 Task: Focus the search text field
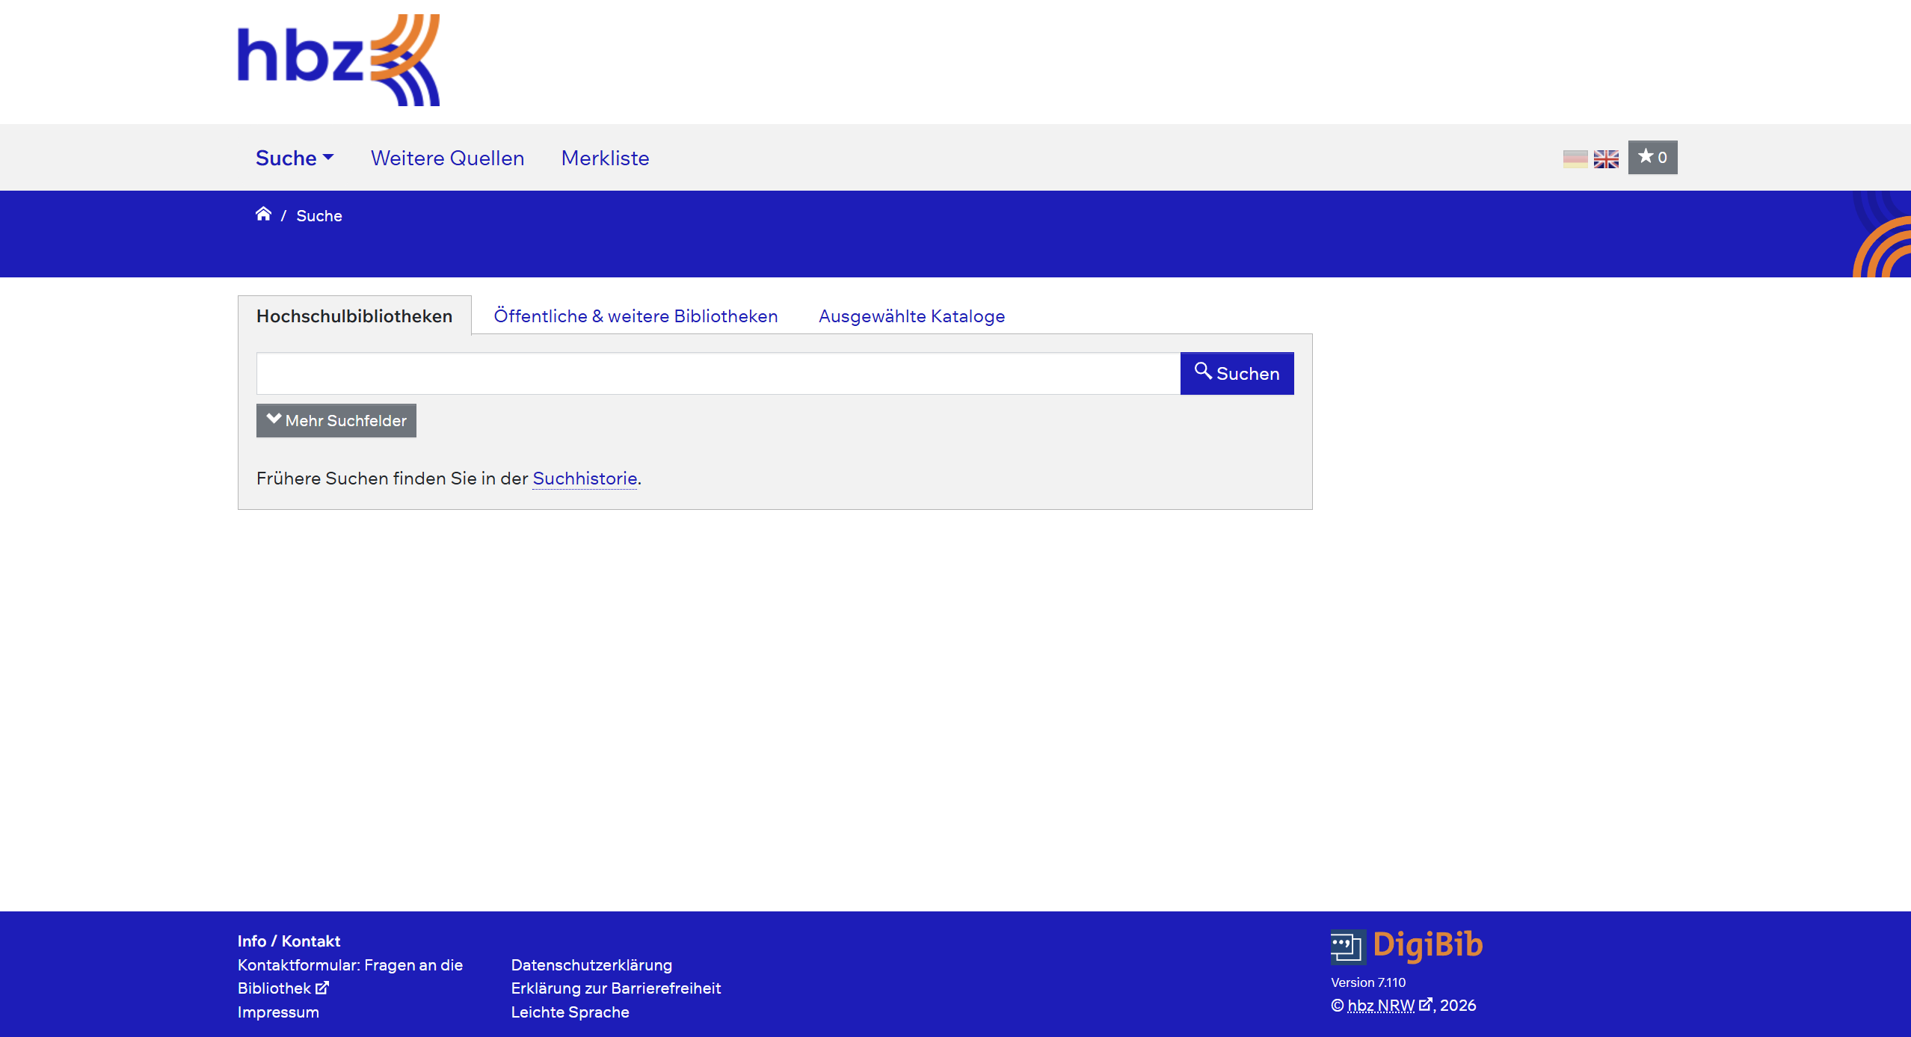tap(718, 373)
